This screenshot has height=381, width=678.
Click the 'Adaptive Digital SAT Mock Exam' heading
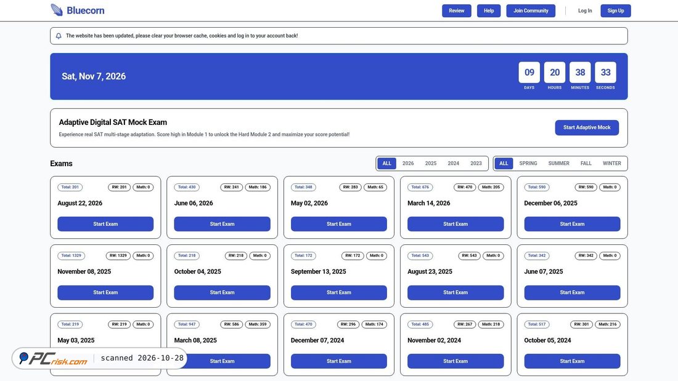pyautogui.click(x=113, y=122)
